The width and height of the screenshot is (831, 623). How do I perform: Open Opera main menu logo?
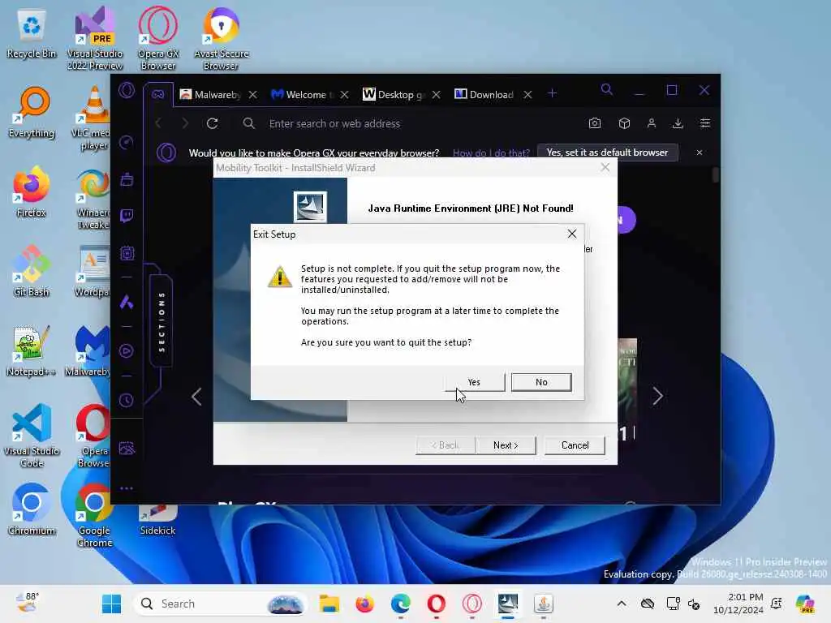click(127, 90)
